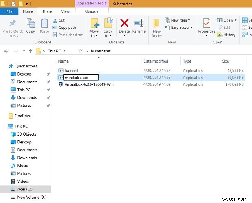Open 3D Objects folder
This screenshot has height=203, width=252.
coord(27,134)
